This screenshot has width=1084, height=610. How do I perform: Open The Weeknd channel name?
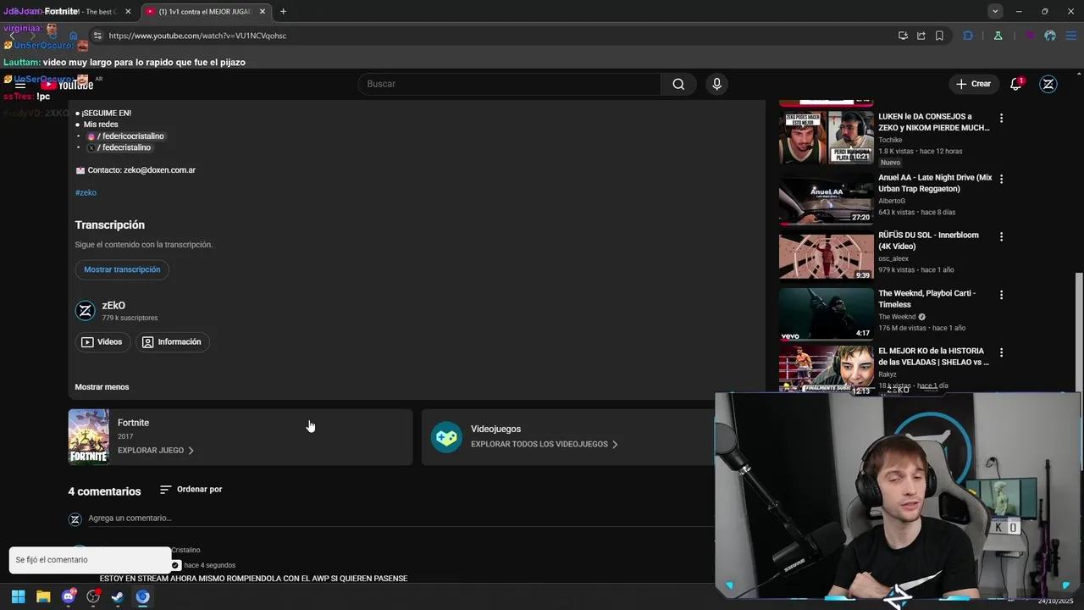[x=897, y=317]
